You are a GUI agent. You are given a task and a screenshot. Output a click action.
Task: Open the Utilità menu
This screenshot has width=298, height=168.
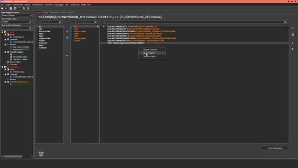[83, 5]
